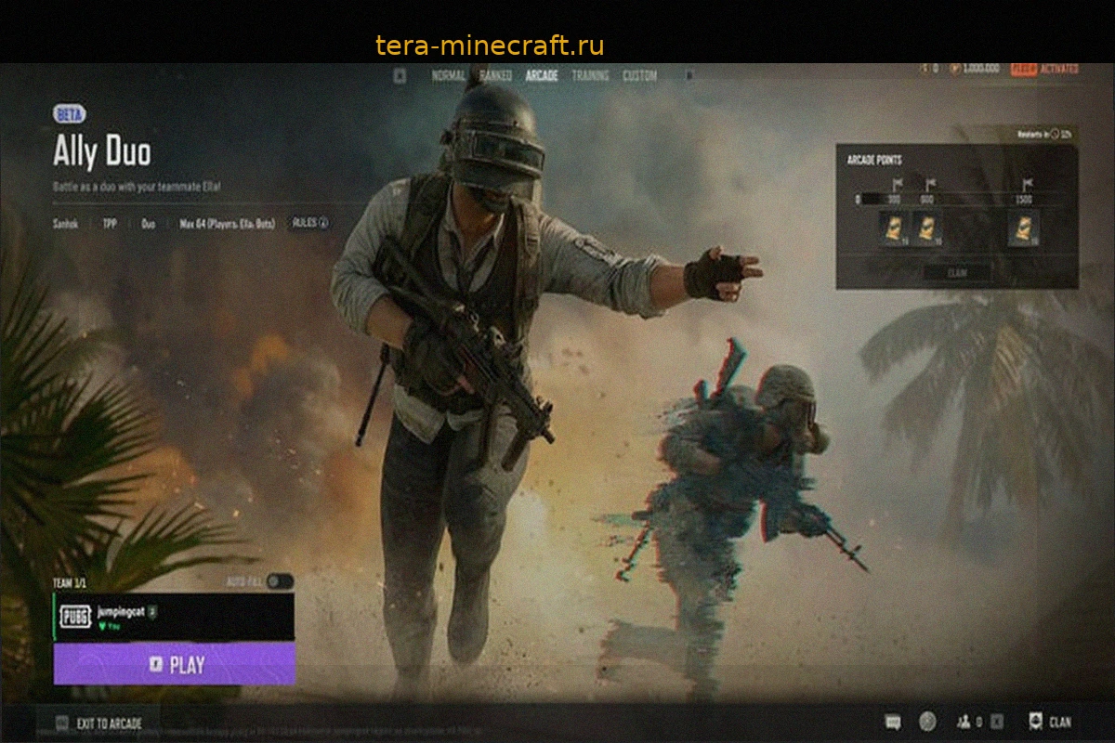Select the jumpingcat player card

[174, 618]
